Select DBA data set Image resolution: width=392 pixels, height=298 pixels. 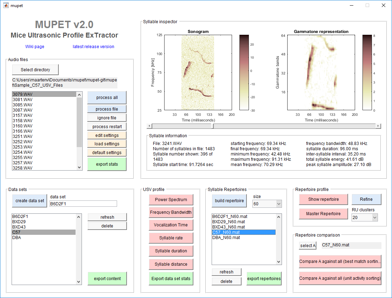pos(44,237)
